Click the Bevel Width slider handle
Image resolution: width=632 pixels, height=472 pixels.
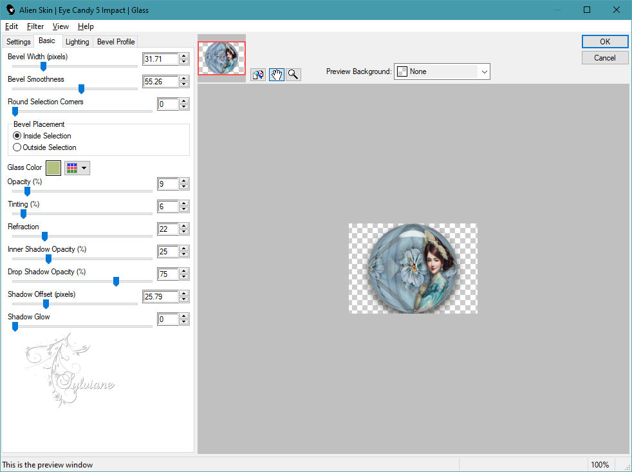(x=43, y=66)
